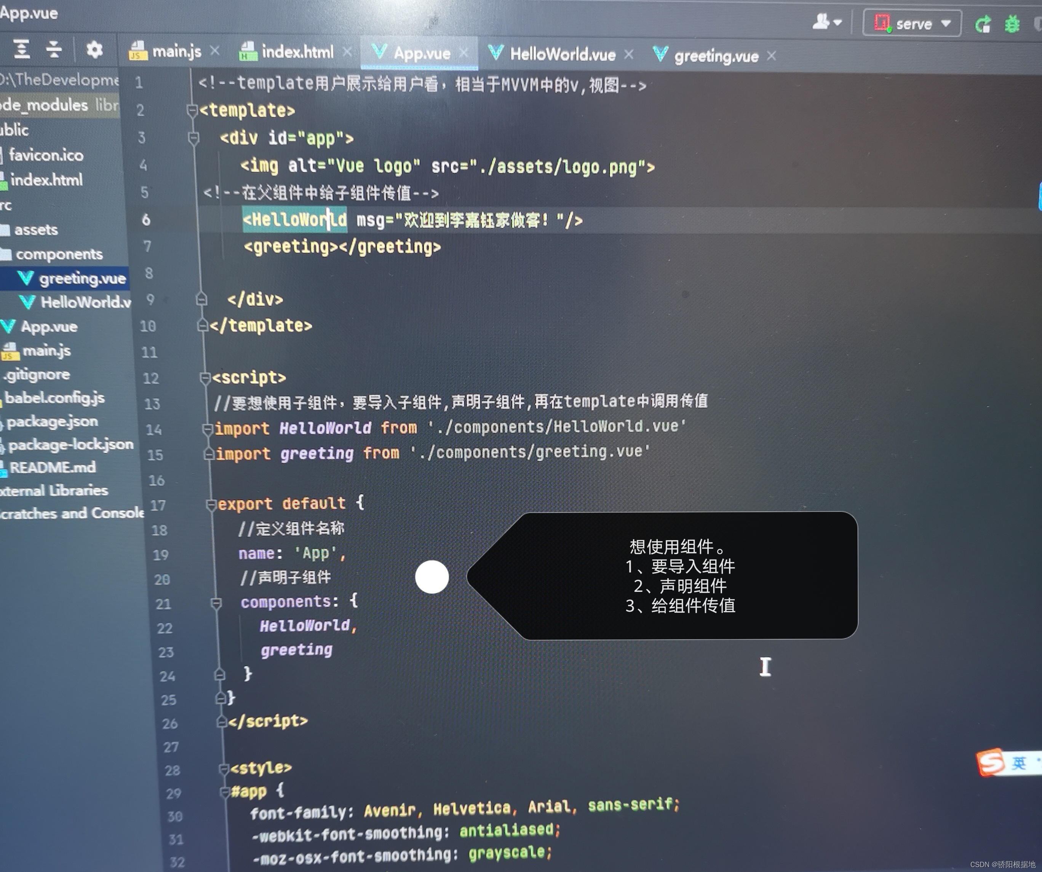Select Scratches and Consoles node
The width and height of the screenshot is (1042, 872).
coord(72,513)
